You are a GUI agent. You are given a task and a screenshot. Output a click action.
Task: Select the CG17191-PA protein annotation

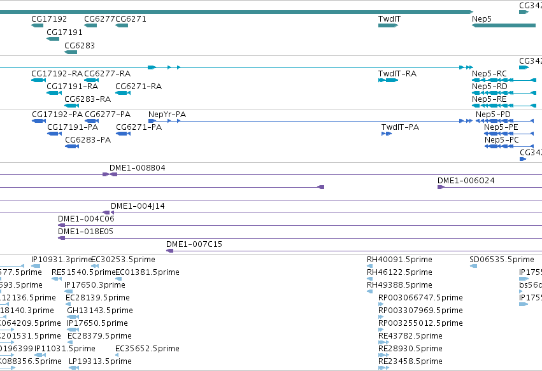[x=54, y=134]
